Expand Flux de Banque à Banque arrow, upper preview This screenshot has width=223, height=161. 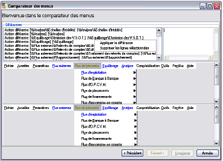pos(134,79)
